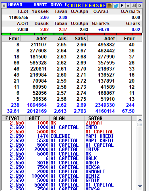Viewport: 149px width, 191px height.
Task: Click the 32.61 percentage value
Action: [13, 111]
